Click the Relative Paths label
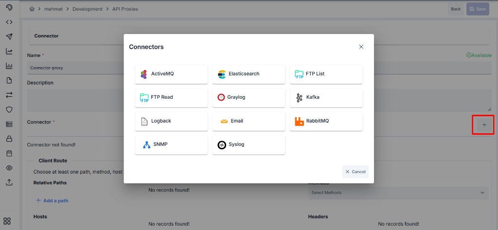Viewport: 498px width, 230px height. click(x=50, y=183)
